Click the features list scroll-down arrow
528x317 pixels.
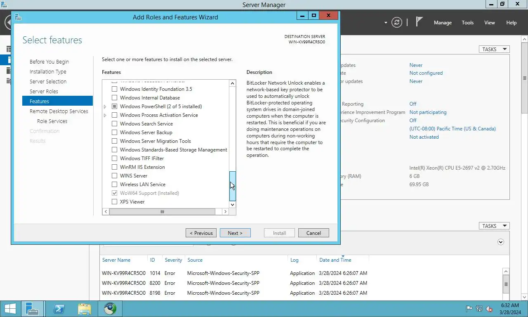point(232,204)
